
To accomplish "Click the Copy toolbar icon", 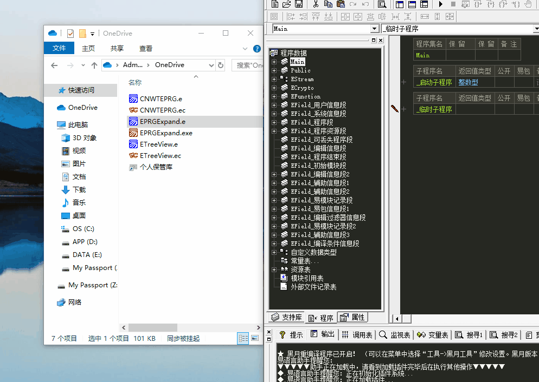I will pyautogui.click(x=328, y=4).
